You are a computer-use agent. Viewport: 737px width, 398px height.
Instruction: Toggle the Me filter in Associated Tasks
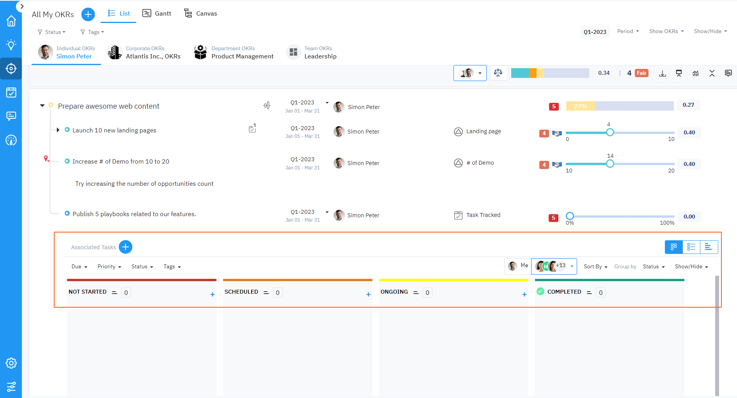point(517,266)
